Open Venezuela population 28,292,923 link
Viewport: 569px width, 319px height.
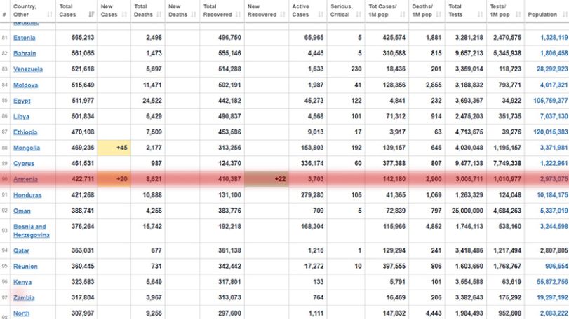(552, 69)
